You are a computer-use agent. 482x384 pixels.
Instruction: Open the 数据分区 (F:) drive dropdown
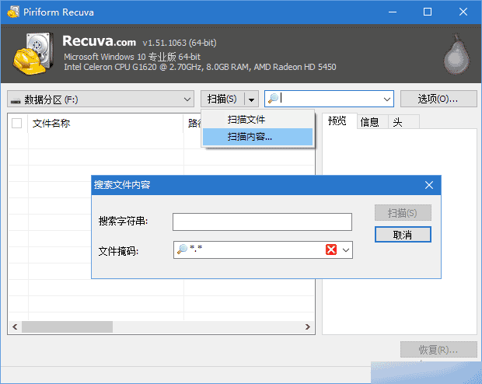[x=100, y=99]
